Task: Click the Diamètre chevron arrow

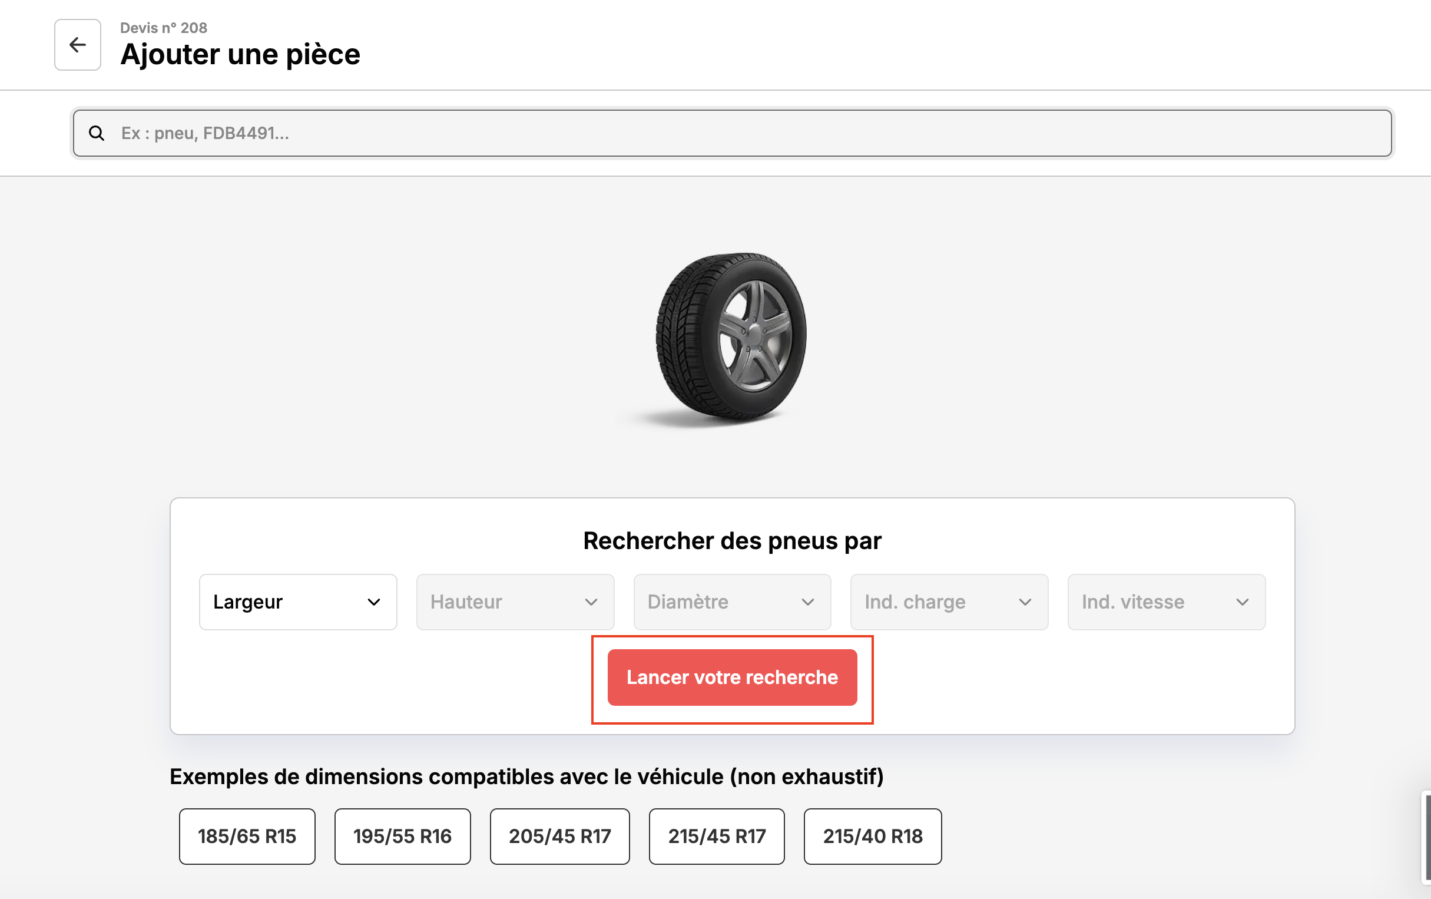Action: (807, 602)
